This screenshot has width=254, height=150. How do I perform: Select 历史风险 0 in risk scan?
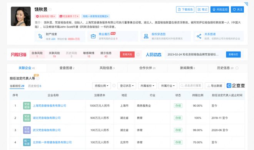pyautogui.click(x=72, y=54)
